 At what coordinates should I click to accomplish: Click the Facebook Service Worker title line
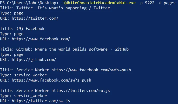[x=65, y=70]
